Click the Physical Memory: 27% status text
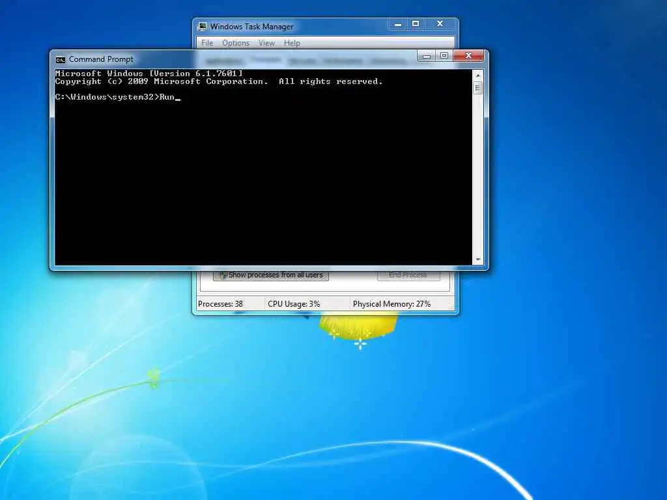667x500 pixels. point(391,304)
